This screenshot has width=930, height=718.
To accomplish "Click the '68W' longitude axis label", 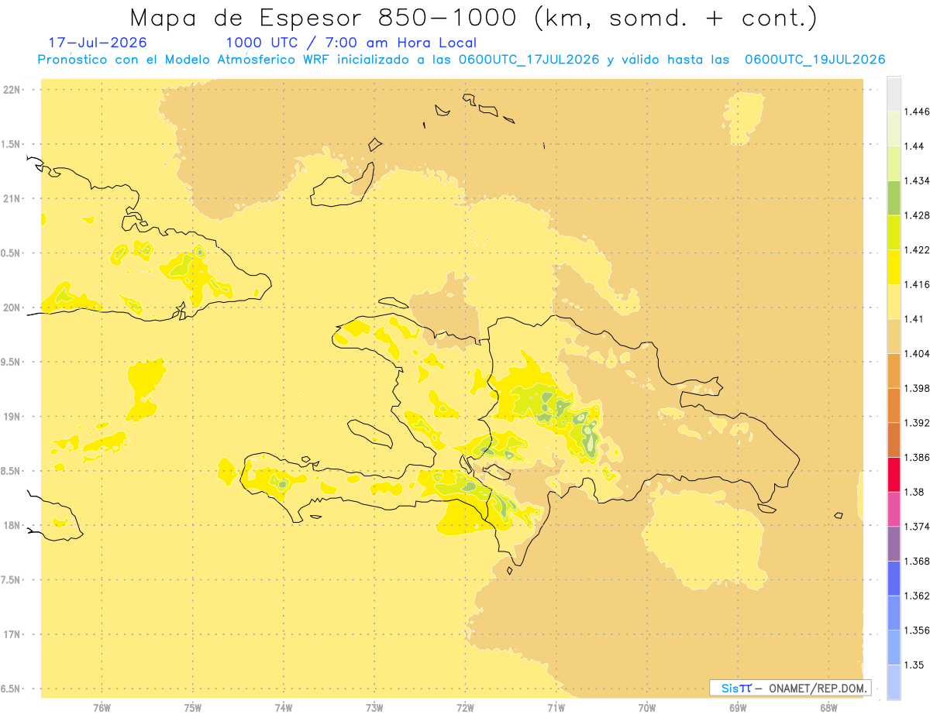I will [x=828, y=707].
